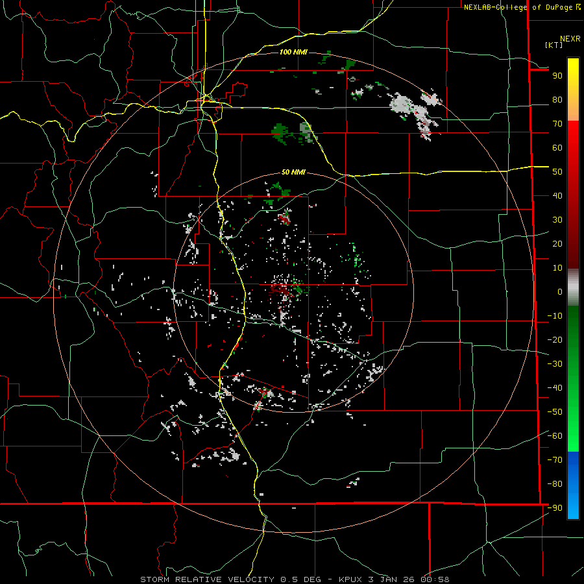Click the "100 NMI" range ring label

pyautogui.click(x=293, y=52)
